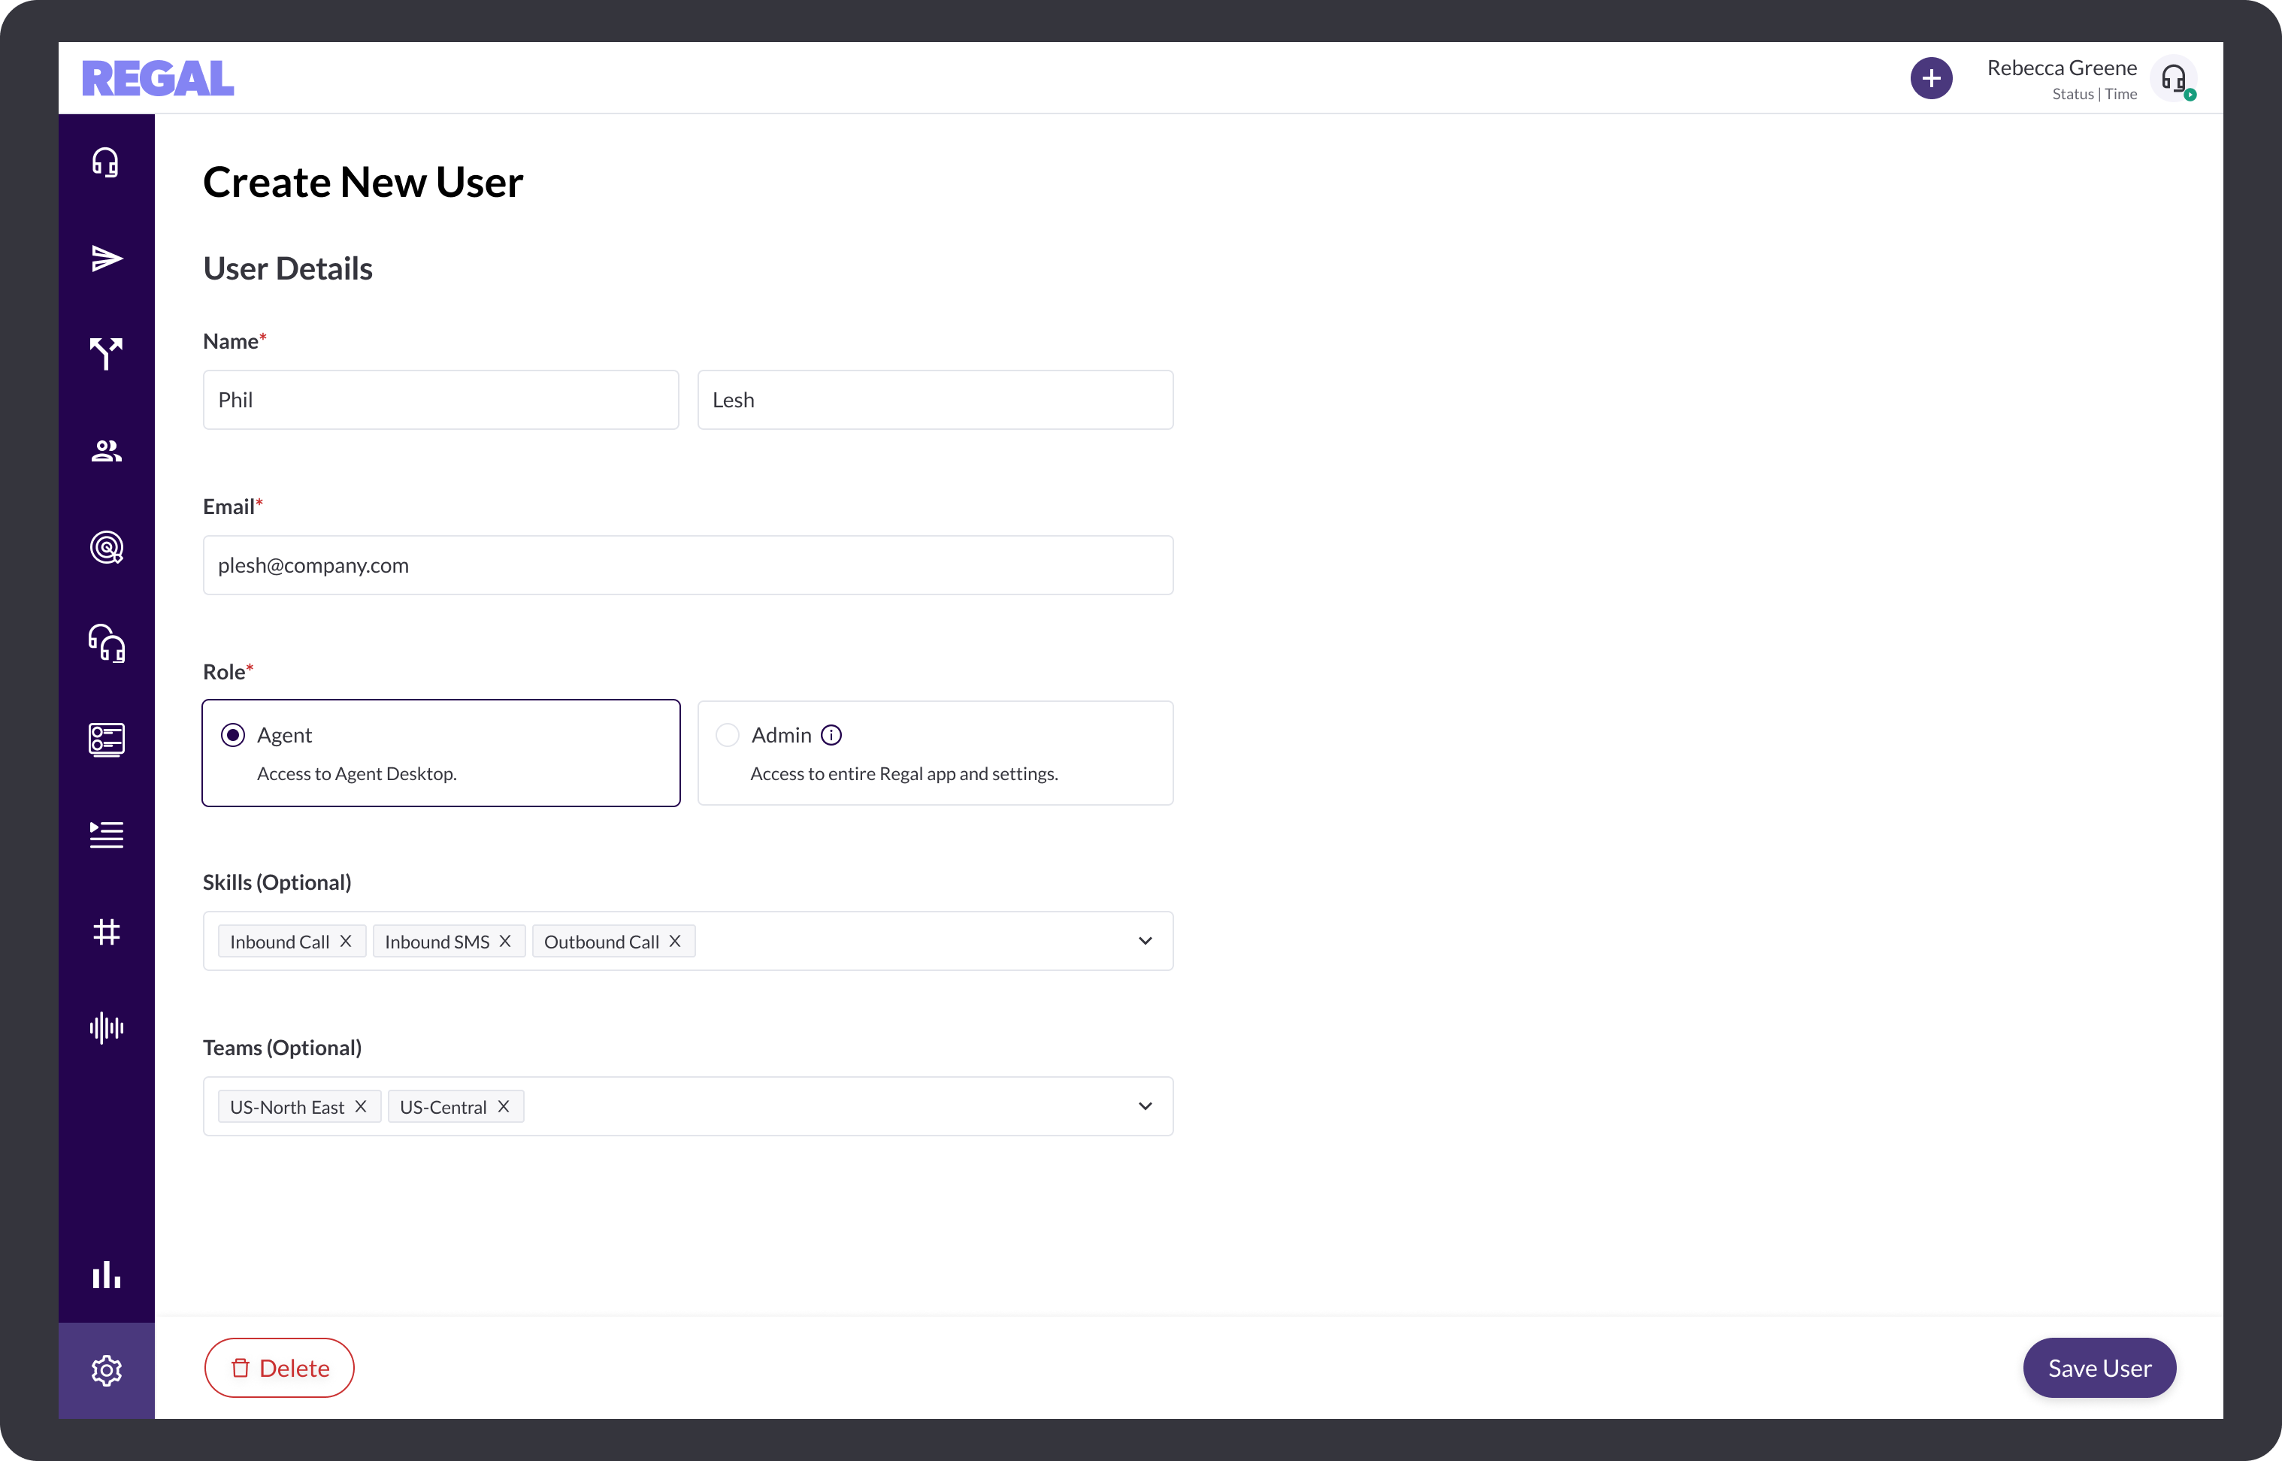The image size is (2282, 1461).
Task: Click the hashtag phone numbers icon
Action: 106,932
